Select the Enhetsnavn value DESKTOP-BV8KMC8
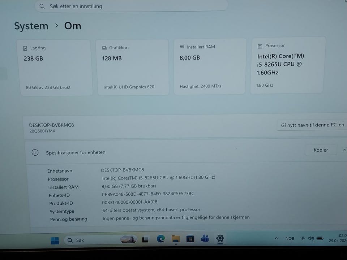347x260 pixels. (123, 170)
